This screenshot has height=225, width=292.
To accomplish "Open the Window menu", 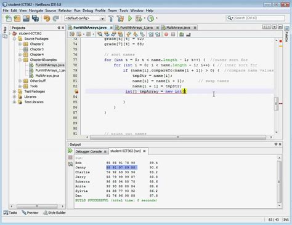I will tap(137, 10).
